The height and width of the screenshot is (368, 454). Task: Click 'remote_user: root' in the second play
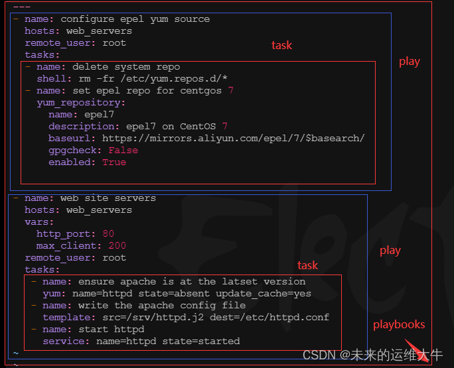pos(75,258)
